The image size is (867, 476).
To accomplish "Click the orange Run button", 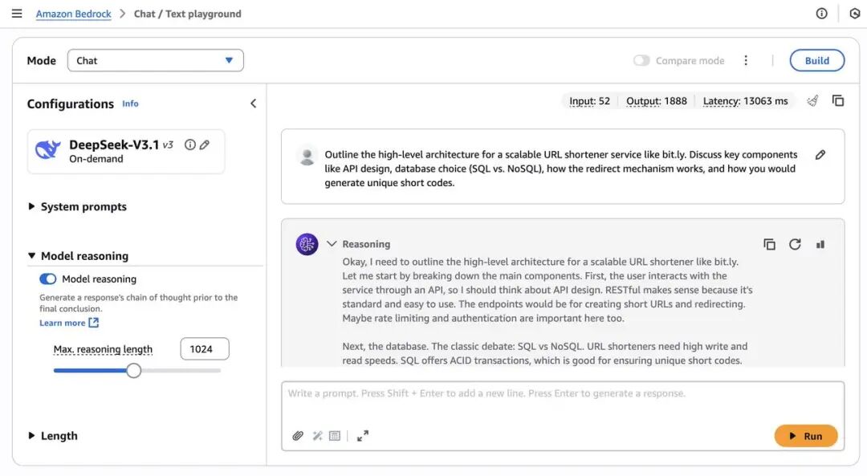I will [806, 436].
